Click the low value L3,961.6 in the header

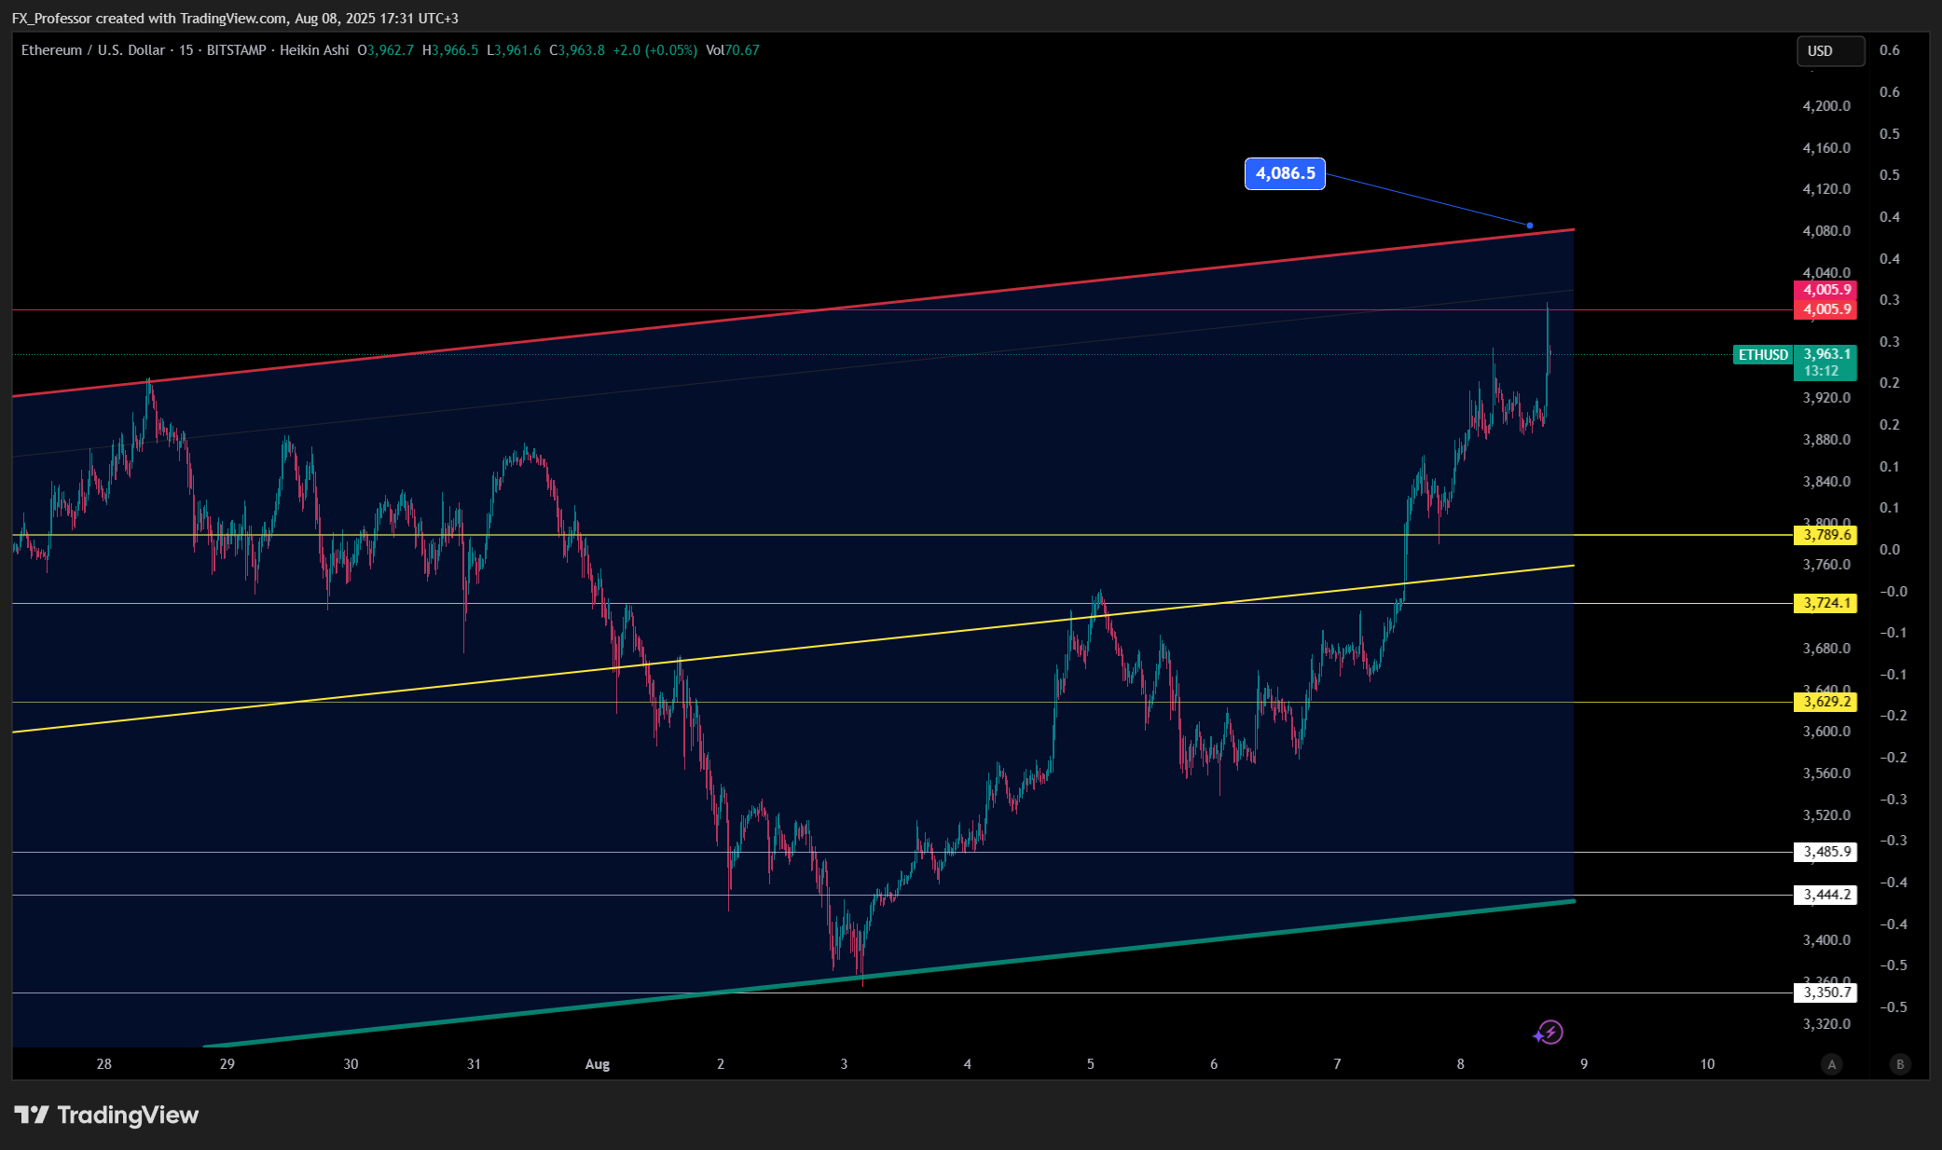point(514,50)
